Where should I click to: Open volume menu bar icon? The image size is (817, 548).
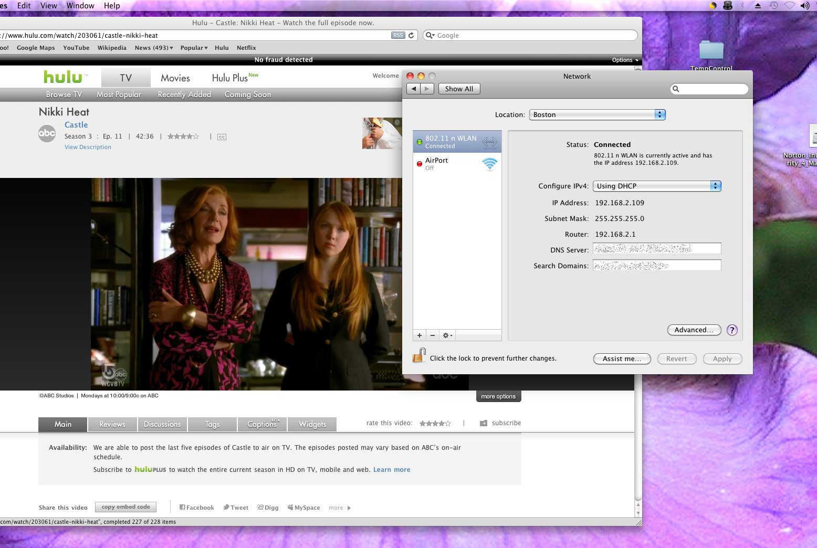point(804,6)
